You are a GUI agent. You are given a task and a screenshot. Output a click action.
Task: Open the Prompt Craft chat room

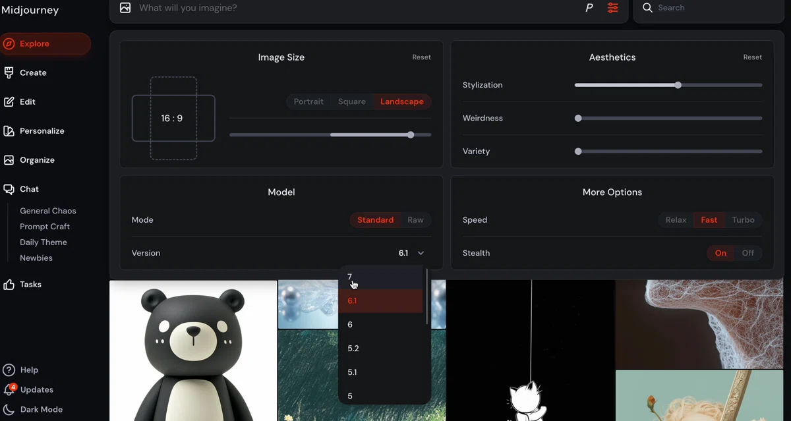pos(45,227)
